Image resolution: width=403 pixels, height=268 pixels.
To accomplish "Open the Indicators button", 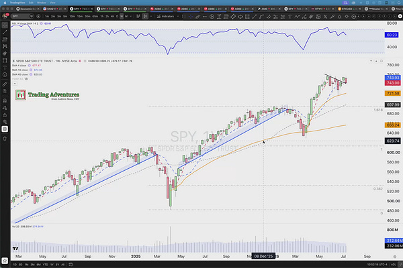I will pyautogui.click(x=165, y=16).
